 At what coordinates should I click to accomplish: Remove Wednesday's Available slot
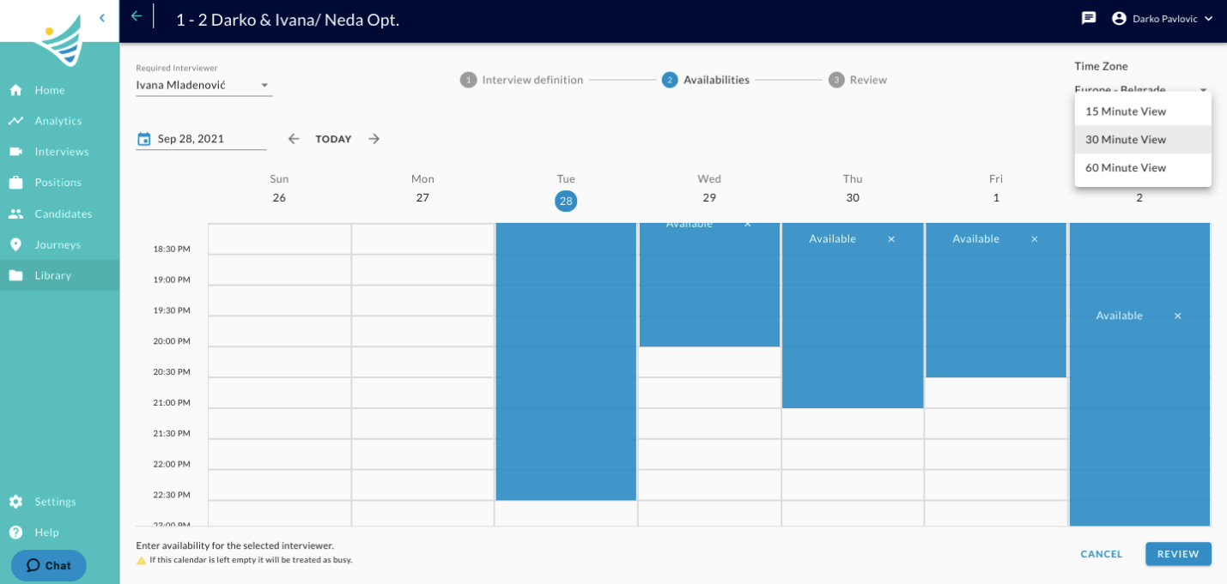pos(747,225)
